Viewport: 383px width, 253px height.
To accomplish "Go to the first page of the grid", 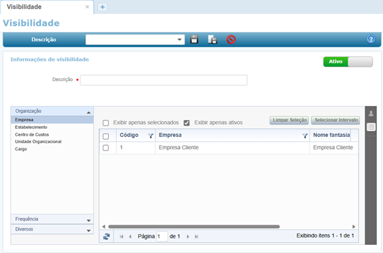I will pos(122,236).
